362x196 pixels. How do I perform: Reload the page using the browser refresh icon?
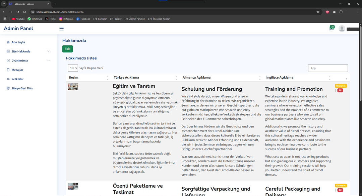click(x=18, y=12)
